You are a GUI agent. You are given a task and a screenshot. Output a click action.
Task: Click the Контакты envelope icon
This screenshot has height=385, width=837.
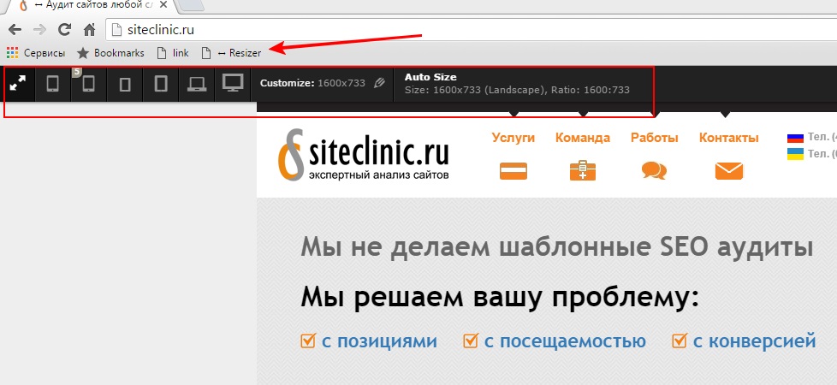(728, 171)
